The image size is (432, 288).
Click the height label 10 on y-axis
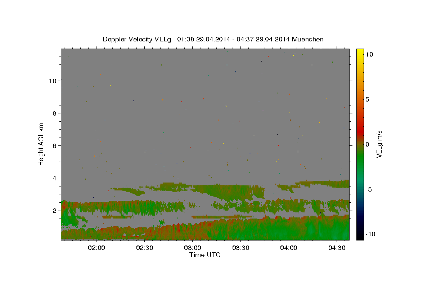coord(53,81)
